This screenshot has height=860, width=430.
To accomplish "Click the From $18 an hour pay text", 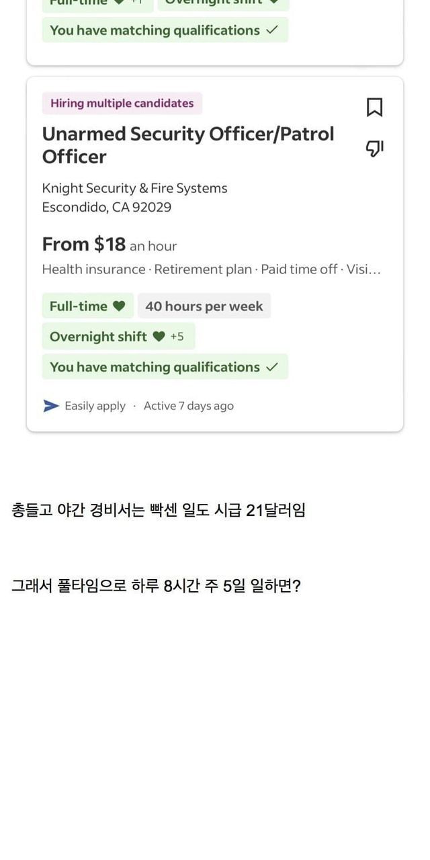I will point(110,245).
